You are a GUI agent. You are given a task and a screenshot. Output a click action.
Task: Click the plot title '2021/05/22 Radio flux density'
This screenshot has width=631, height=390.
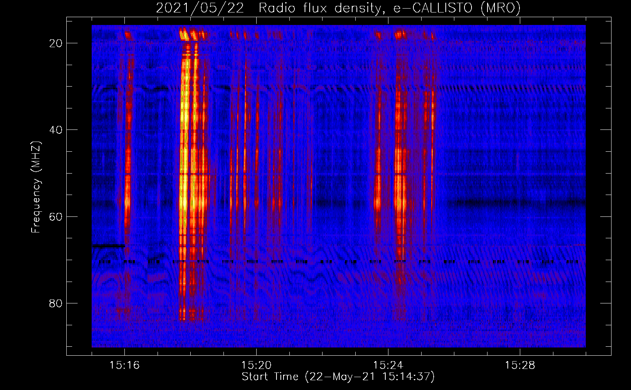[338, 8]
